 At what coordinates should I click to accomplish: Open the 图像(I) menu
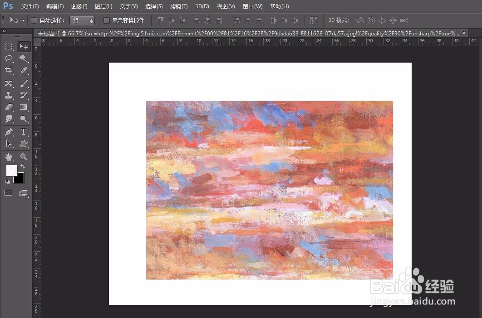click(x=79, y=6)
